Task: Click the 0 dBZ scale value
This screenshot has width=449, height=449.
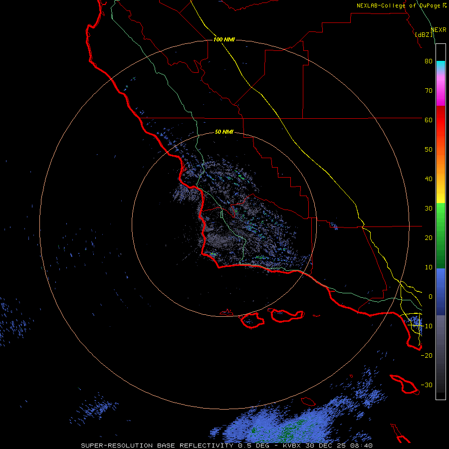Action: tap(431, 297)
